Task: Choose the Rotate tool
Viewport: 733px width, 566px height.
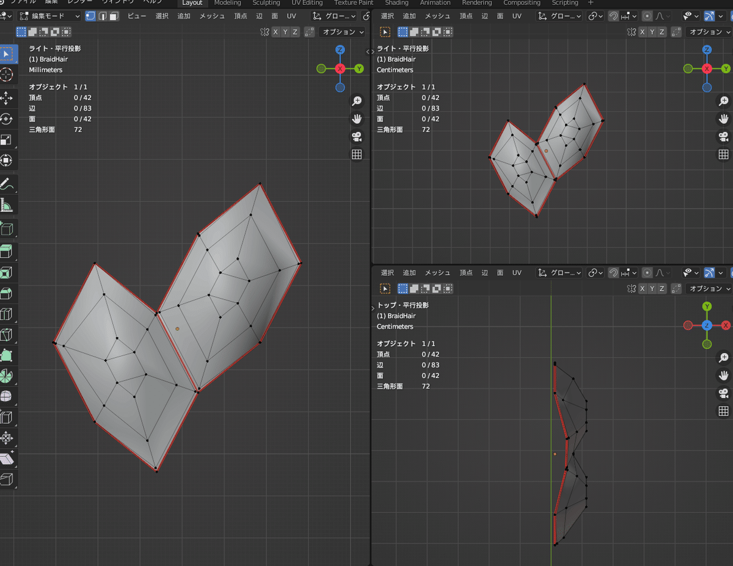Action: [7, 119]
